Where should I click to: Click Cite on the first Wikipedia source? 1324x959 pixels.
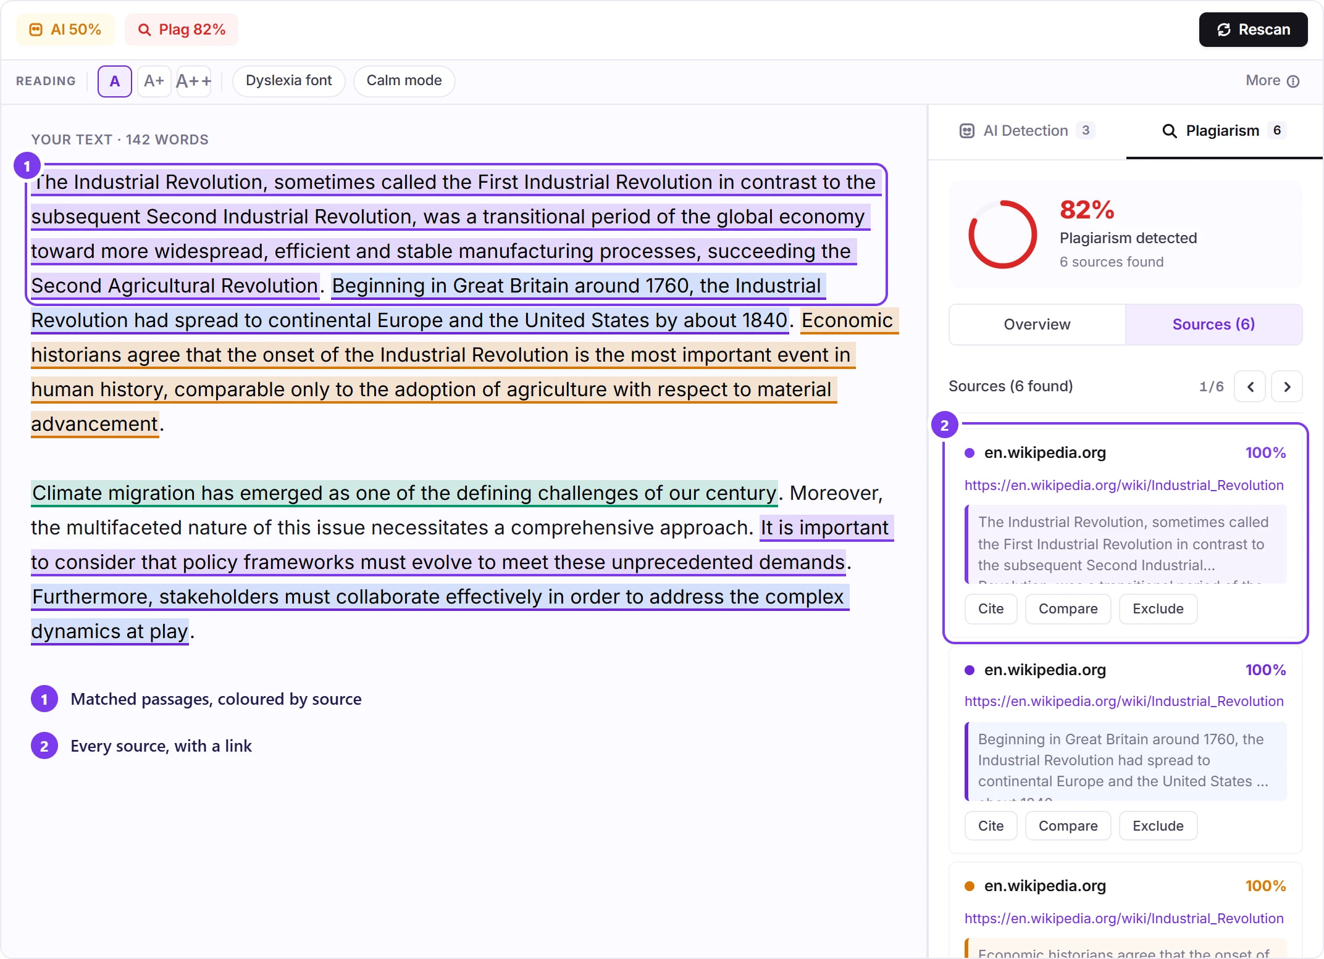[991, 609]
